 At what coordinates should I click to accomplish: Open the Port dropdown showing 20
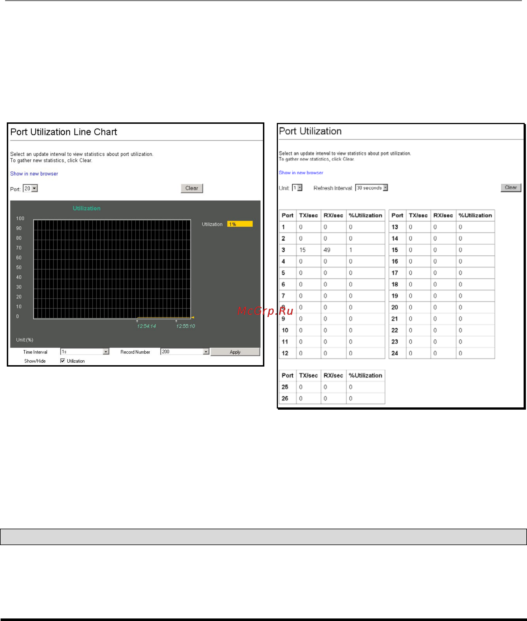click(30, 188)
